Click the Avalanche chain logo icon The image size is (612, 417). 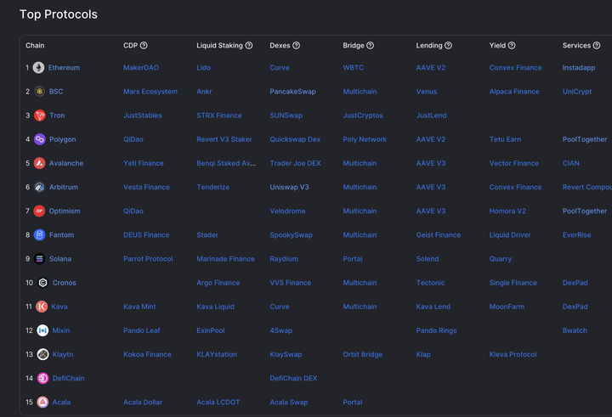(39, 163)
